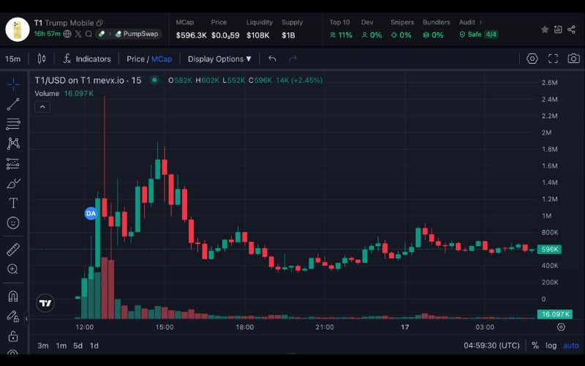The image size is (585, 366).
Task: Open the Safe 4/4 audit badge
Action: coord(478,34)
